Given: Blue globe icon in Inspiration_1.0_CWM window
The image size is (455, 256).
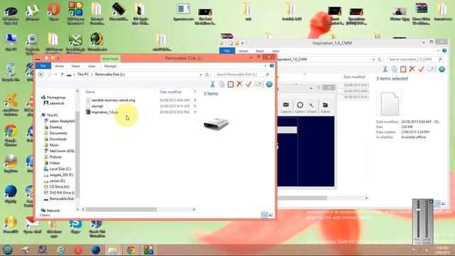Looking at the screenshot, I should [441, 69].
